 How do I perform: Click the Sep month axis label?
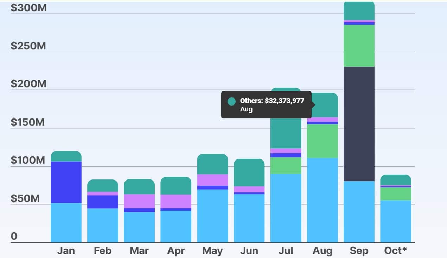point(359,251)
